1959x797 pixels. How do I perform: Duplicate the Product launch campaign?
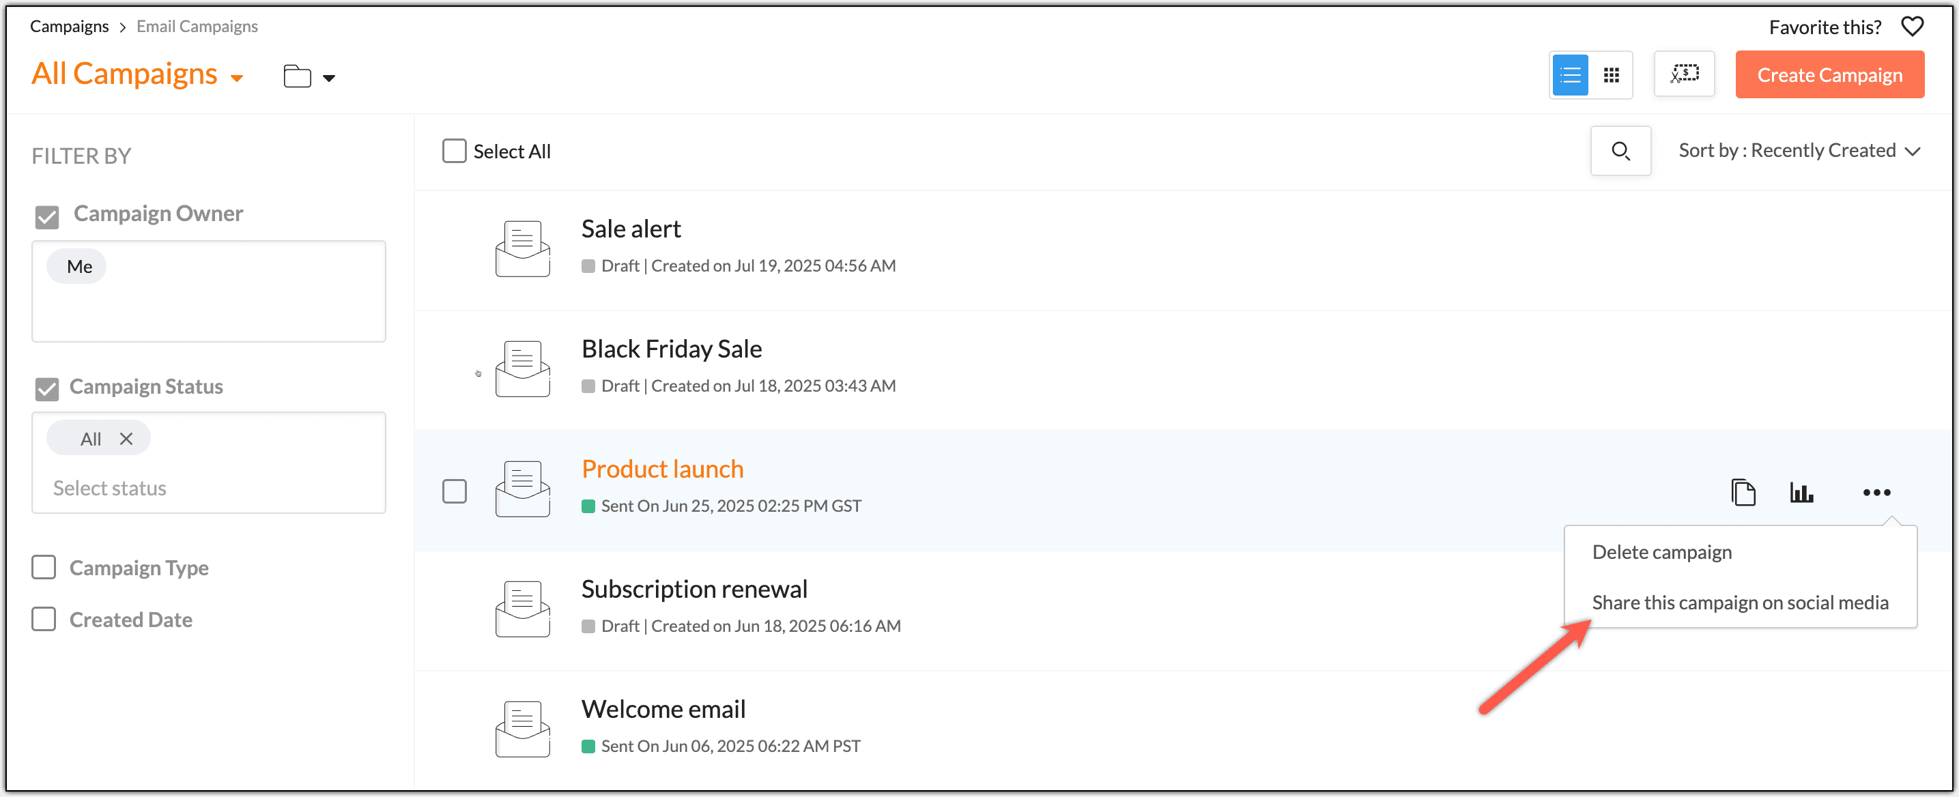click(x=1743, y=492)
